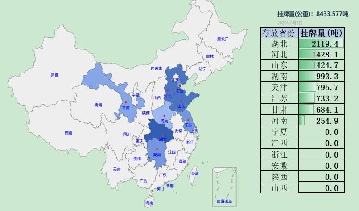Image resolution: width=359 pixels, height=211 pixels.
Task: Click the 吉林 map label
Action: (210, 57)
